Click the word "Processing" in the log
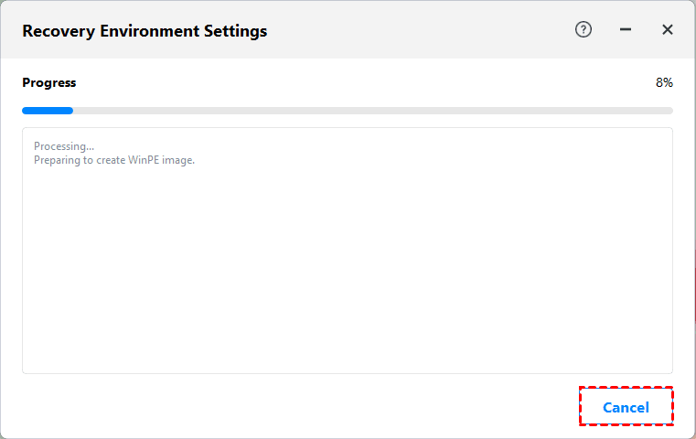Image resolution: width=696 pixels, height=439 pixels. (x=59, y=146)
